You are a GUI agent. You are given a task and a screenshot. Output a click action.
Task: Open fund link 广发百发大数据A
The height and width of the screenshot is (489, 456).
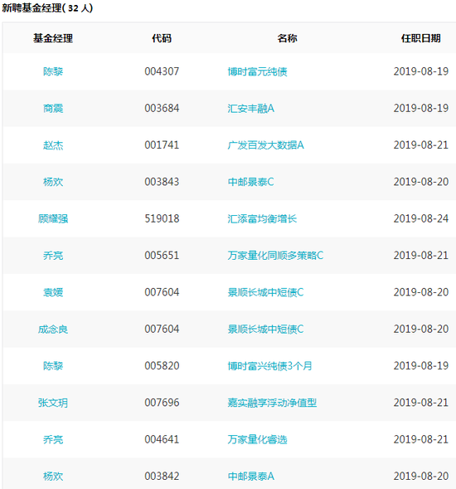pyautogui.click(x=265, y=145)
